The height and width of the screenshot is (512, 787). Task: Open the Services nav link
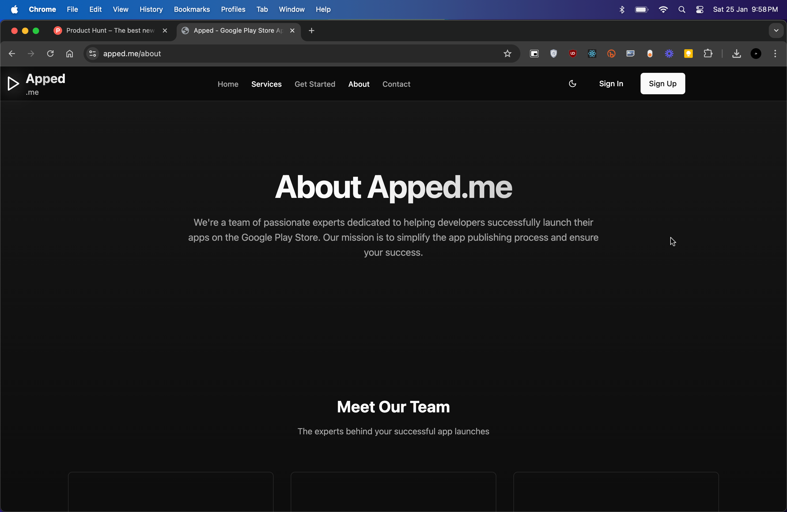tap(266, 84)
